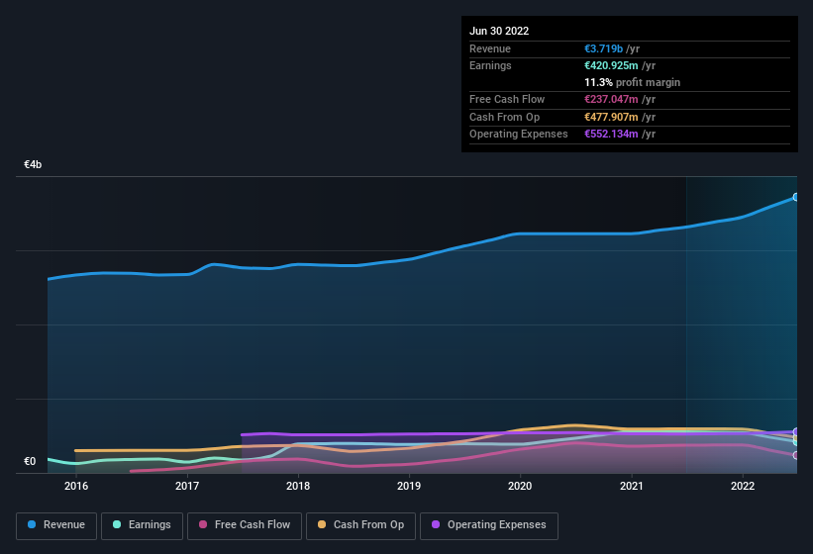The image size is (813, 554).
Task: Toggle the Revenue series legend button
Action: 56,525
